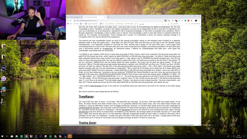Open the Wim Songs bookmark folder
The image size is (247, 139).
click(x=129, y=24)
